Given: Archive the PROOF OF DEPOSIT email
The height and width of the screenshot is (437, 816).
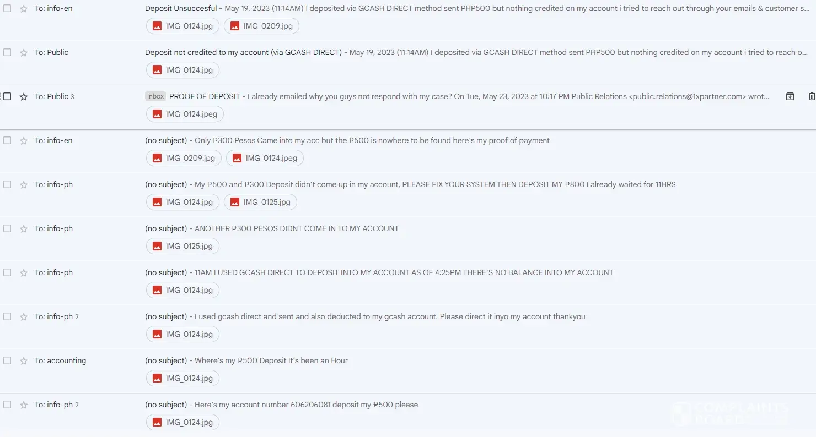Looking at the screenshot, I should click(x=790, y=96).
